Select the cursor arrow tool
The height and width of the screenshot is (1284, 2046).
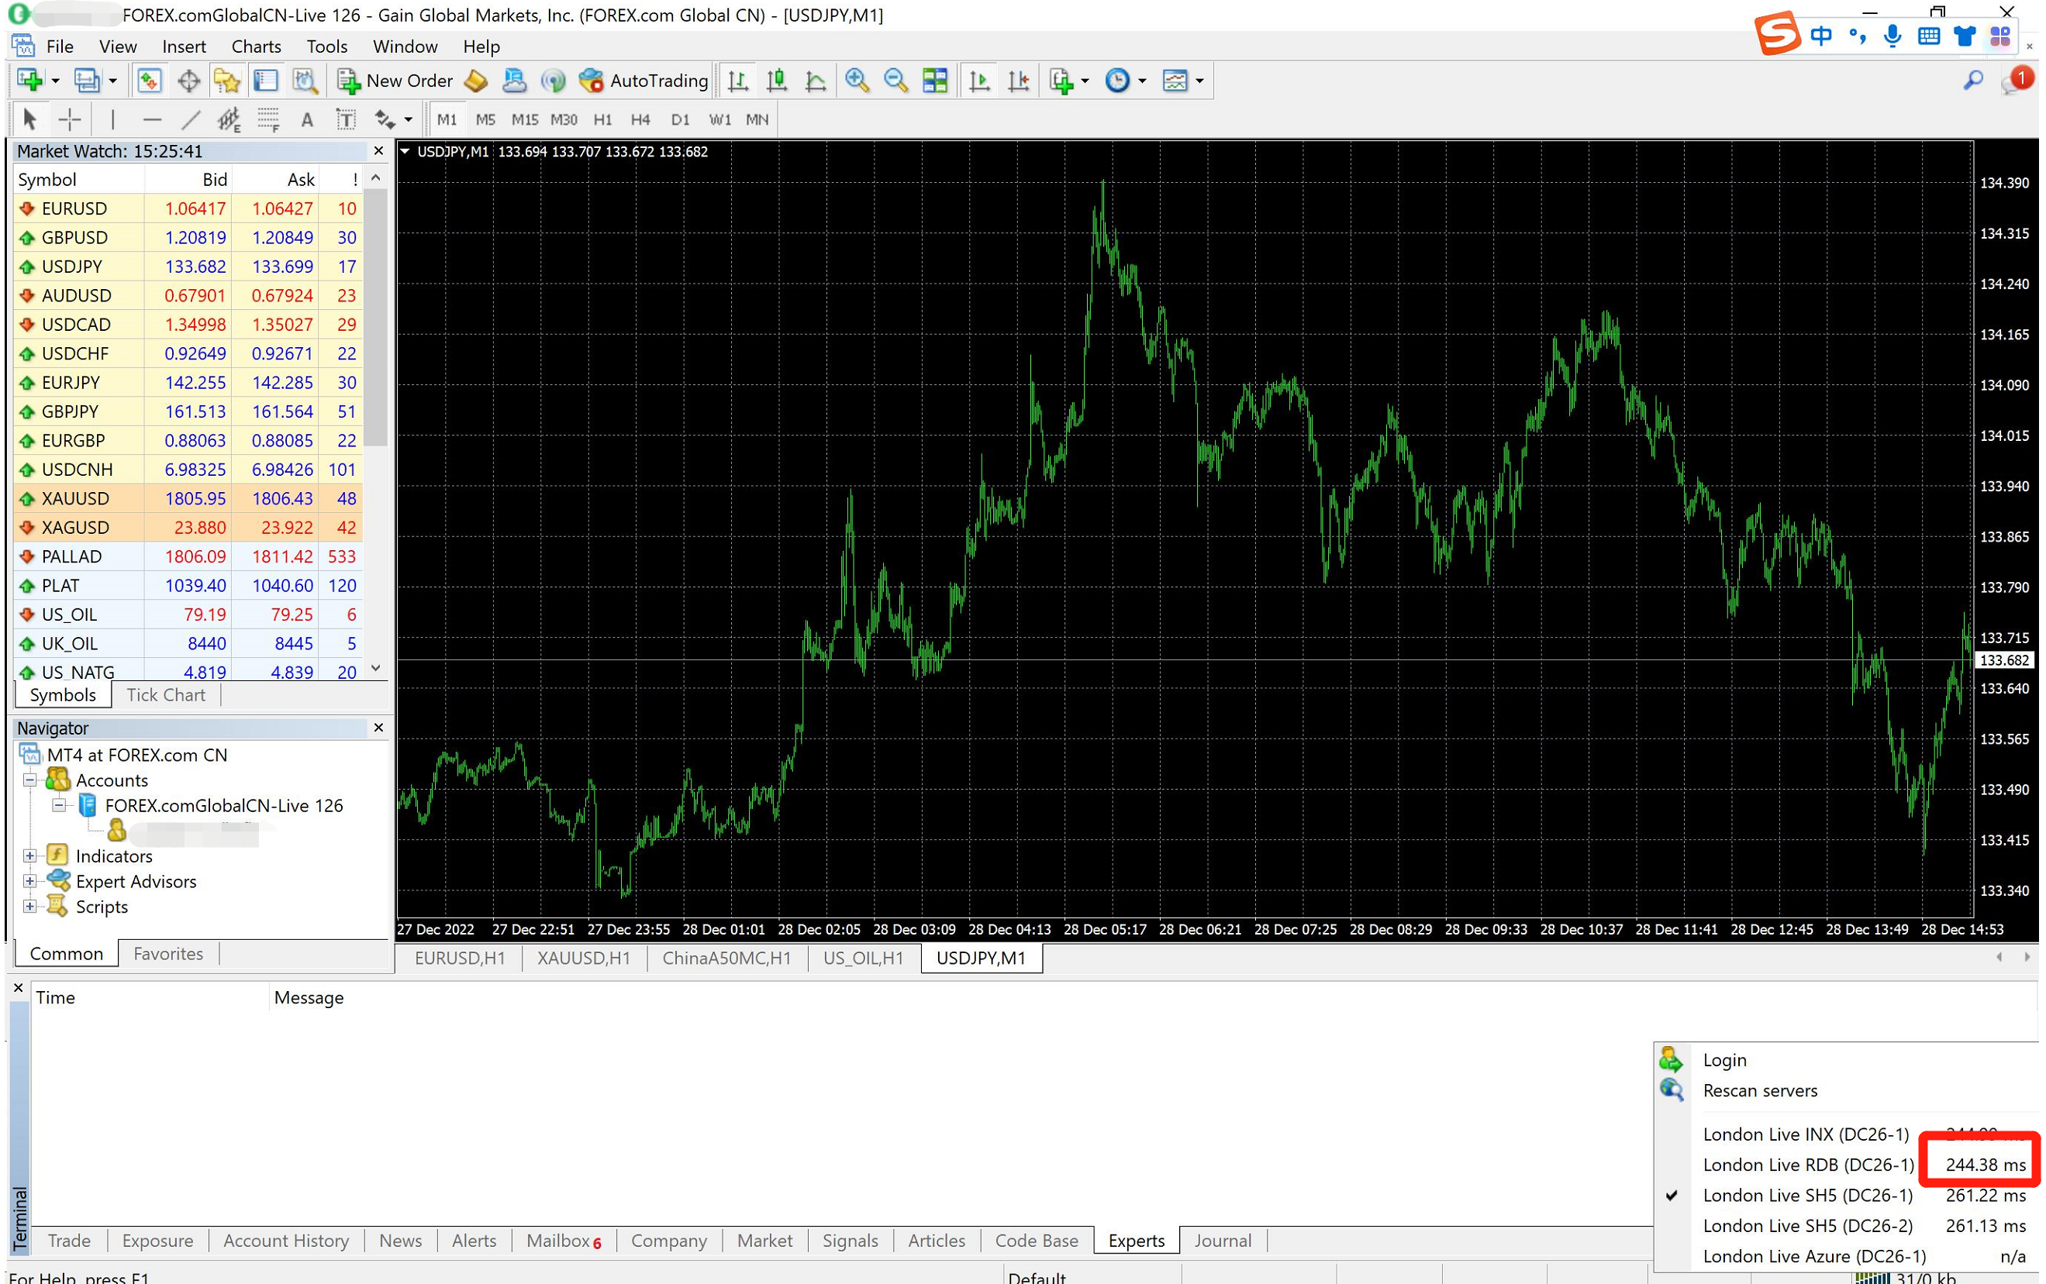coord(29,120)
